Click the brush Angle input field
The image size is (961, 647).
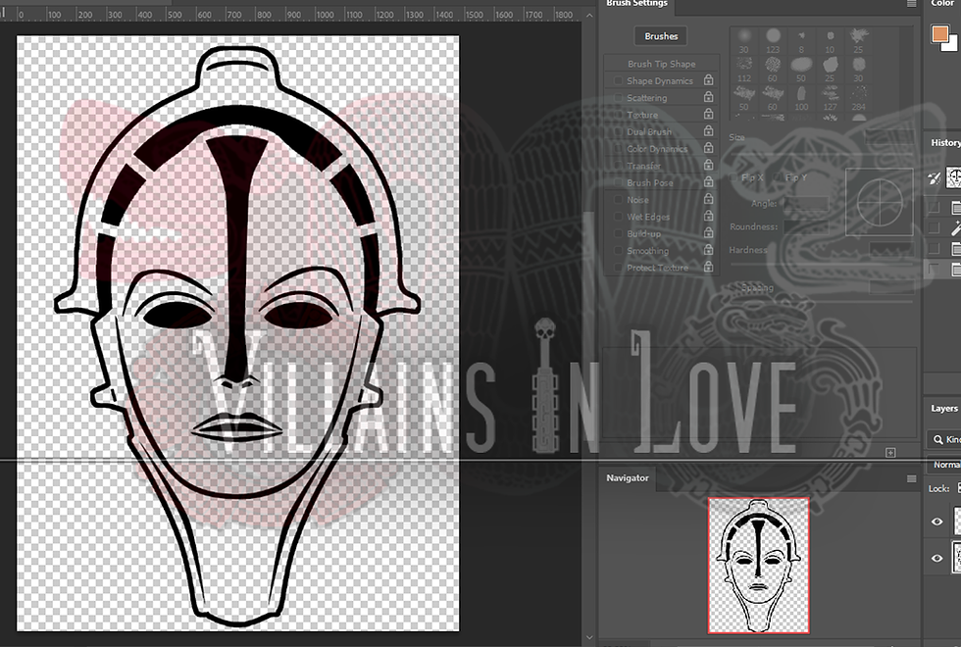805,204
